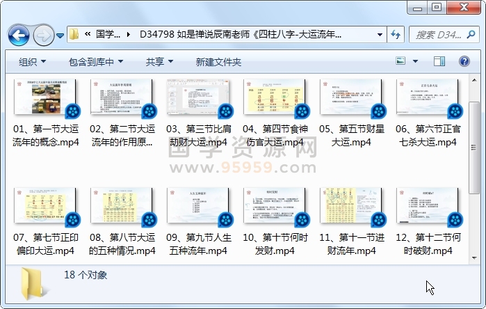This screenshot has height=309, width=486.
Task: Maximize the Explorer window
Action: (437, 8)
